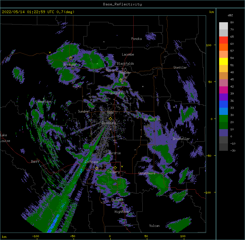Click the Stettler city label

click(180, 68)
